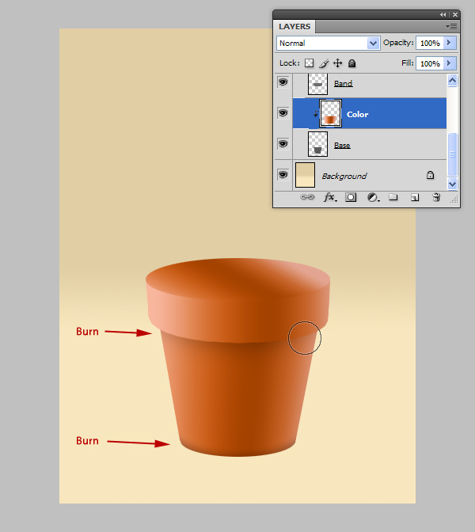
Task: Toggle Base layer visibility
Action: (283, 144)
